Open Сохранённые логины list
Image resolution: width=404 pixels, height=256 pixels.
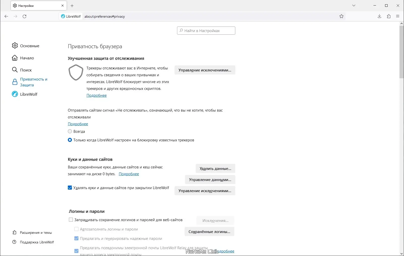click(x=209, y=232)
